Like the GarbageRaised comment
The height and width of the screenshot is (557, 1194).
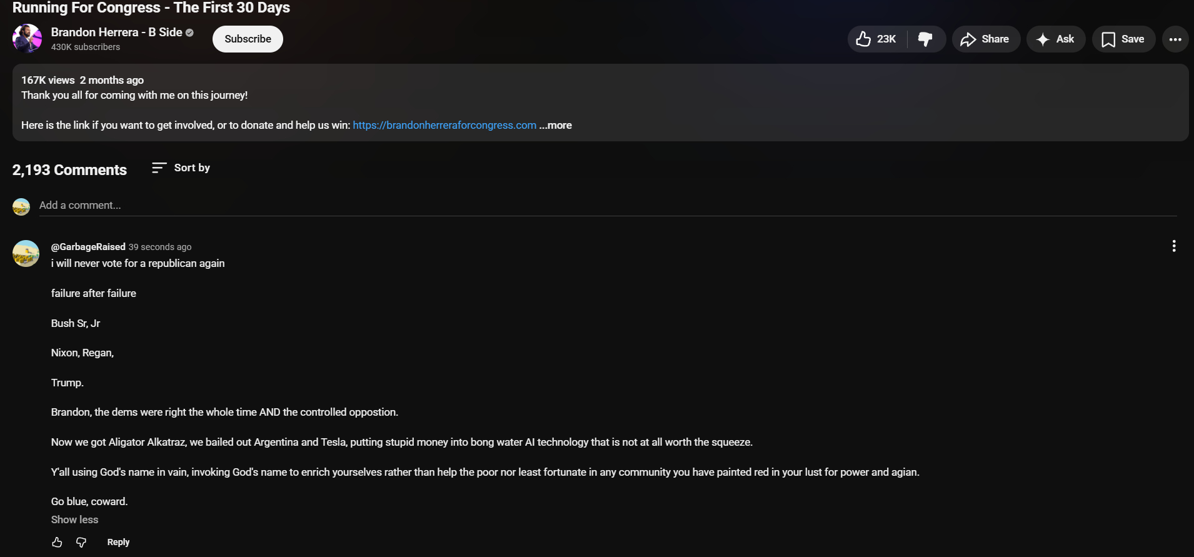tap(57, 543)
